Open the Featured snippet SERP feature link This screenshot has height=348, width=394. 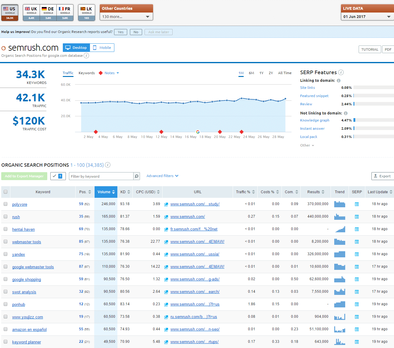314,96
